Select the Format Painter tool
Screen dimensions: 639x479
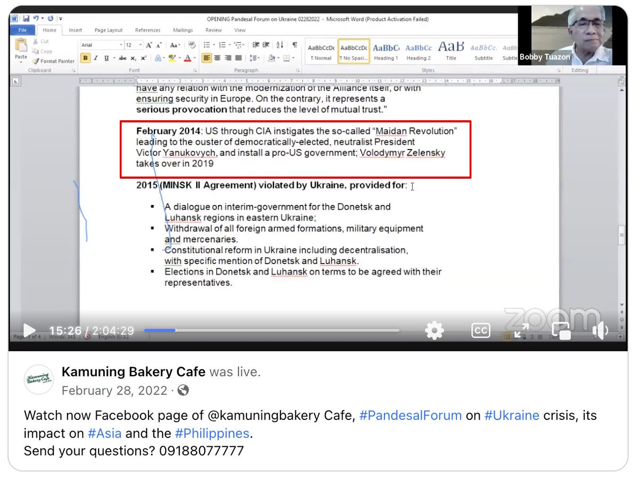(x=53, y=61)
